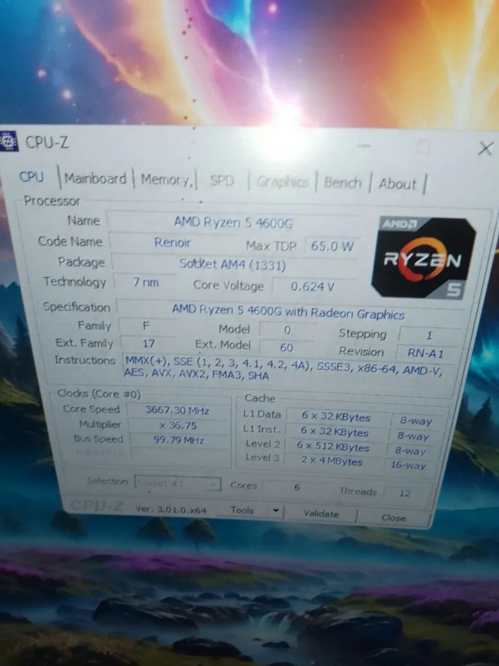Click the CPU-Z app icon in title bar
This screenshot has width=499, height=666.
[x=8, y=142]
